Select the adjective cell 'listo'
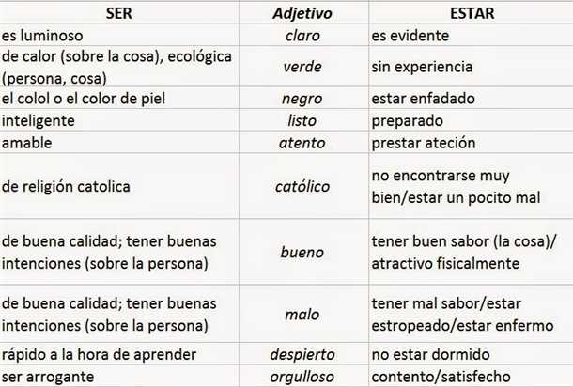 point(303,120)
